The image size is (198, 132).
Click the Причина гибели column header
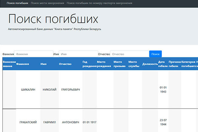[x=175, y=64]
